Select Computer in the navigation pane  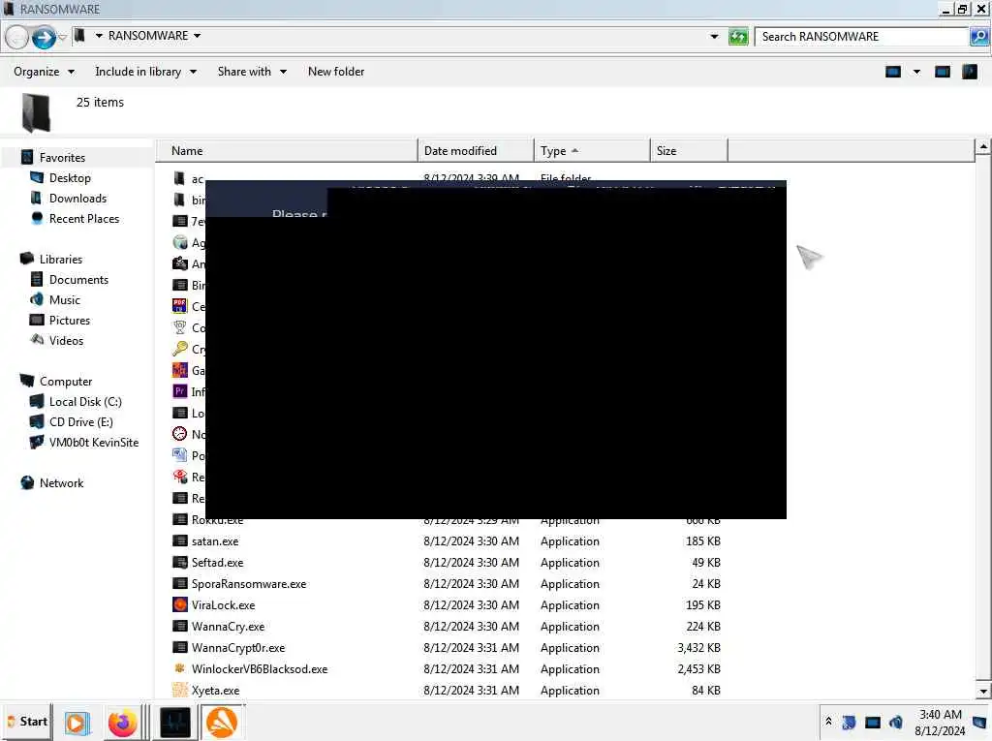tap(66, 381)
